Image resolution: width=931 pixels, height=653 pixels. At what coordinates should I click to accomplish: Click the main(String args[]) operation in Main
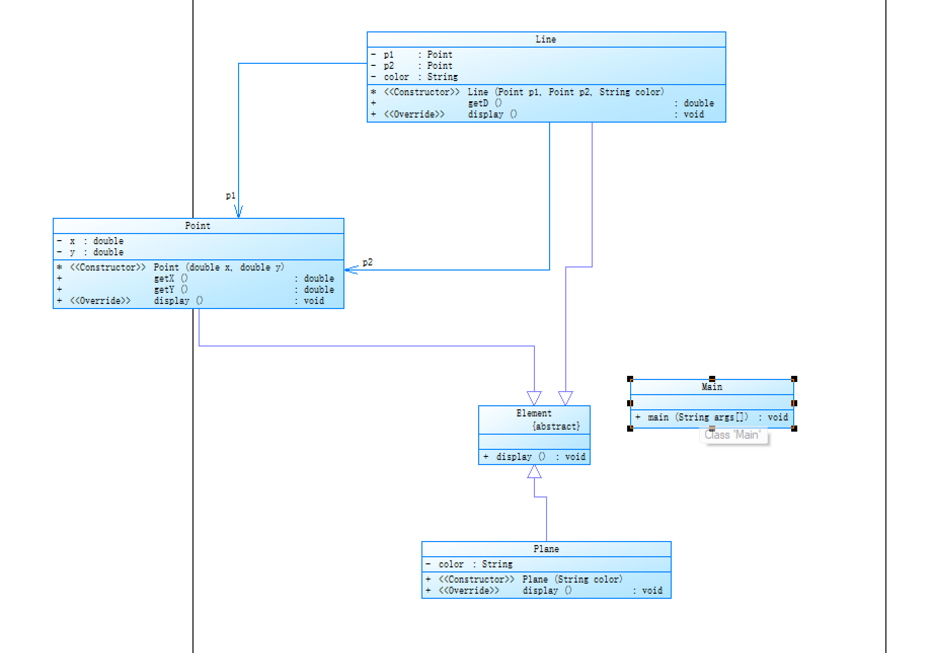pos(712,417)
